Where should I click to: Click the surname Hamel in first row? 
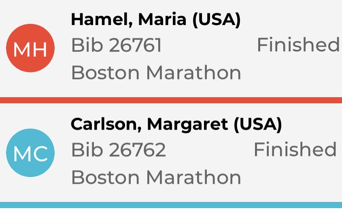[x=102, y=20]
